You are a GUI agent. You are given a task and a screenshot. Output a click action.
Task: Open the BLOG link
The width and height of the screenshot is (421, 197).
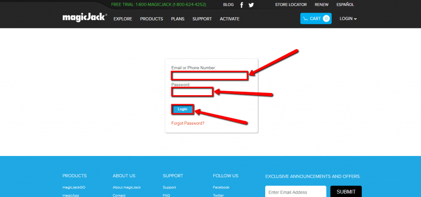pos(228,5)
